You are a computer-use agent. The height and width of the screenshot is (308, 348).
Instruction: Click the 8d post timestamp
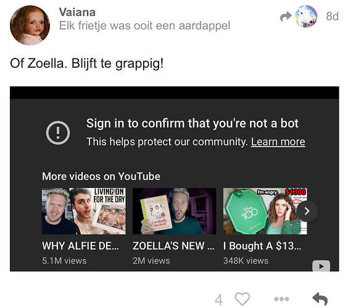pyautogui.click(x=332, y=17)
